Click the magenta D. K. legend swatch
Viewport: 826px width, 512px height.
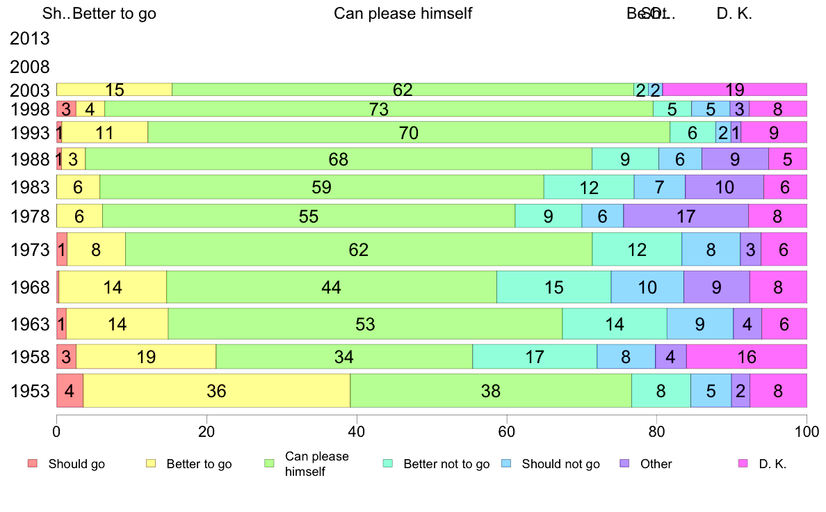pos(743,463)
